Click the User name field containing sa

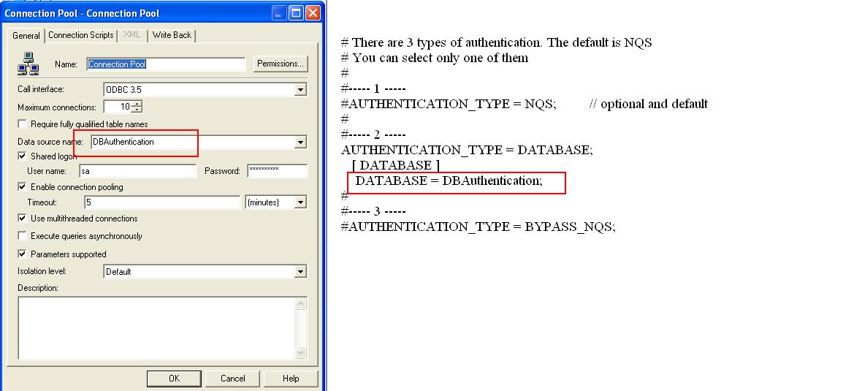point(138,171)
